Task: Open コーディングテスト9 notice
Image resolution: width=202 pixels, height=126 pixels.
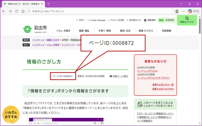Action: 147,71
